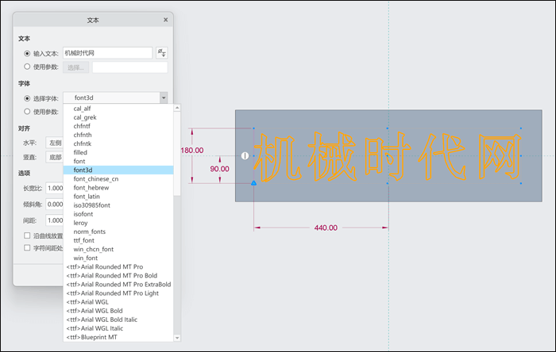Select the 选择字体 radio button
Viewport: 556px width, 352px height.
pos(27,98)
